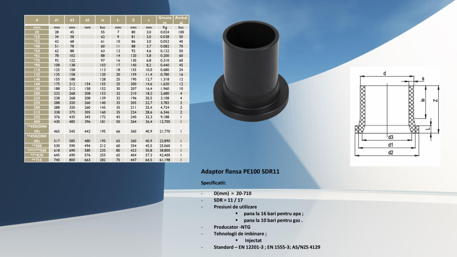Click "pana la 16 bari pentru apa"
The width and height of the screenshot is (457, 257).
(274, 214)
